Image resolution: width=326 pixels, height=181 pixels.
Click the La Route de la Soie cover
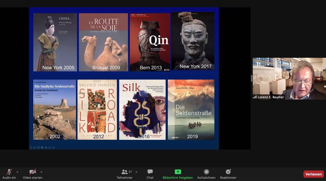coord(103,42)
